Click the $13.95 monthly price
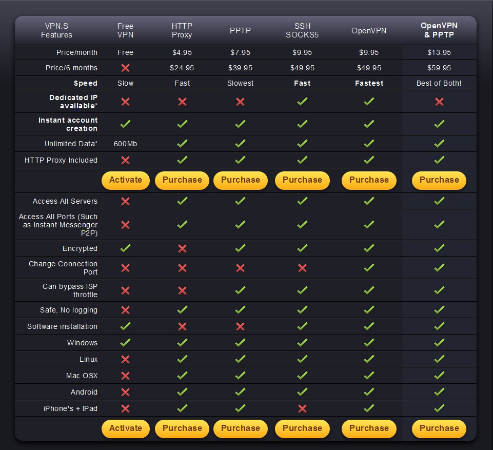 (x=439, y=52)
